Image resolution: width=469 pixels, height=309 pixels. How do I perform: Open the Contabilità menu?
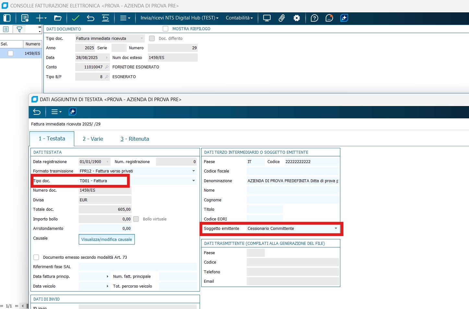(x=239, y=18)
